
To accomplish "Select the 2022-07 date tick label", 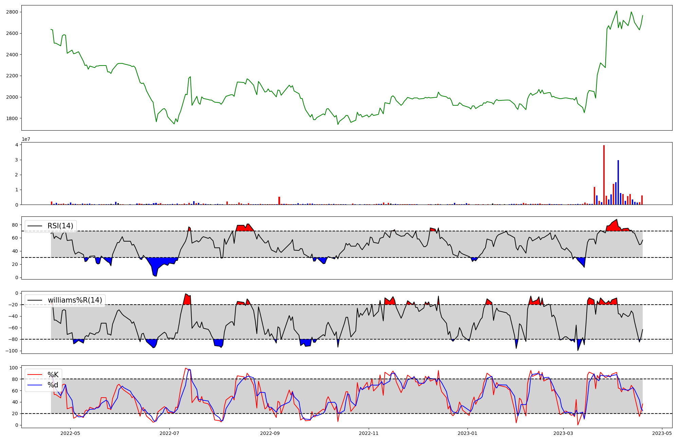I will (x=169, y=433).
